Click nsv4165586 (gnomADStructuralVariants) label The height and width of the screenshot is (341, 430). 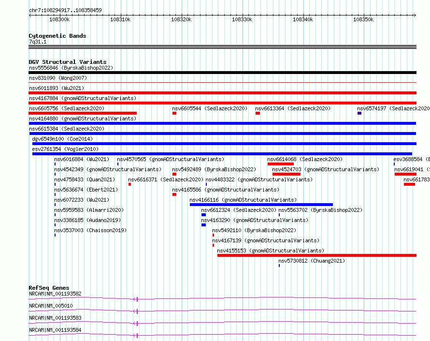click(226, 190)
